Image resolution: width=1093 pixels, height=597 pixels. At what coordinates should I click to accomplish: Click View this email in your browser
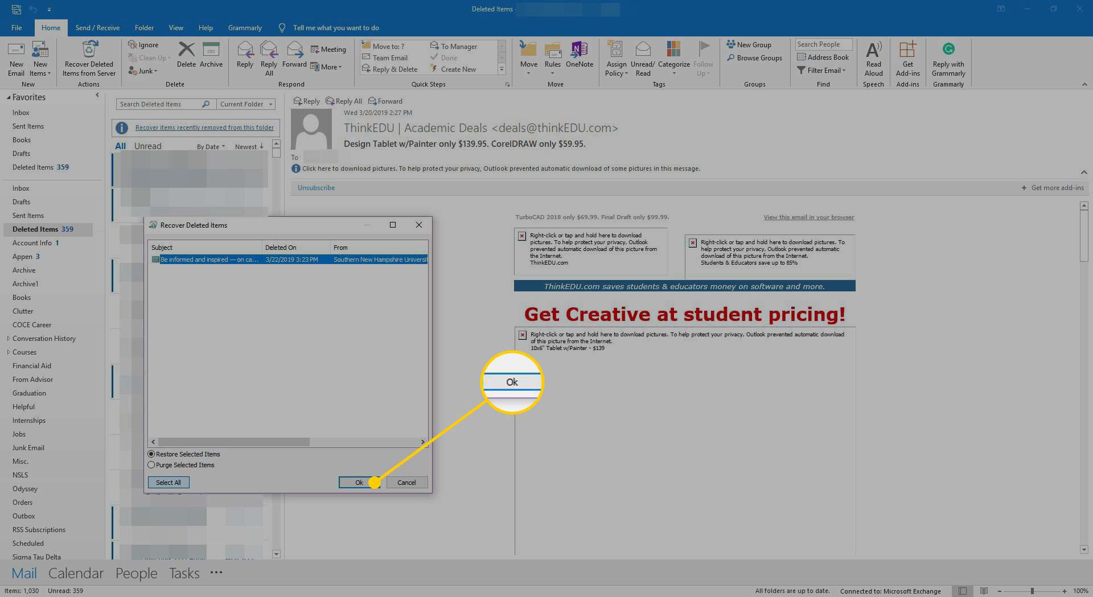[809, 217]
